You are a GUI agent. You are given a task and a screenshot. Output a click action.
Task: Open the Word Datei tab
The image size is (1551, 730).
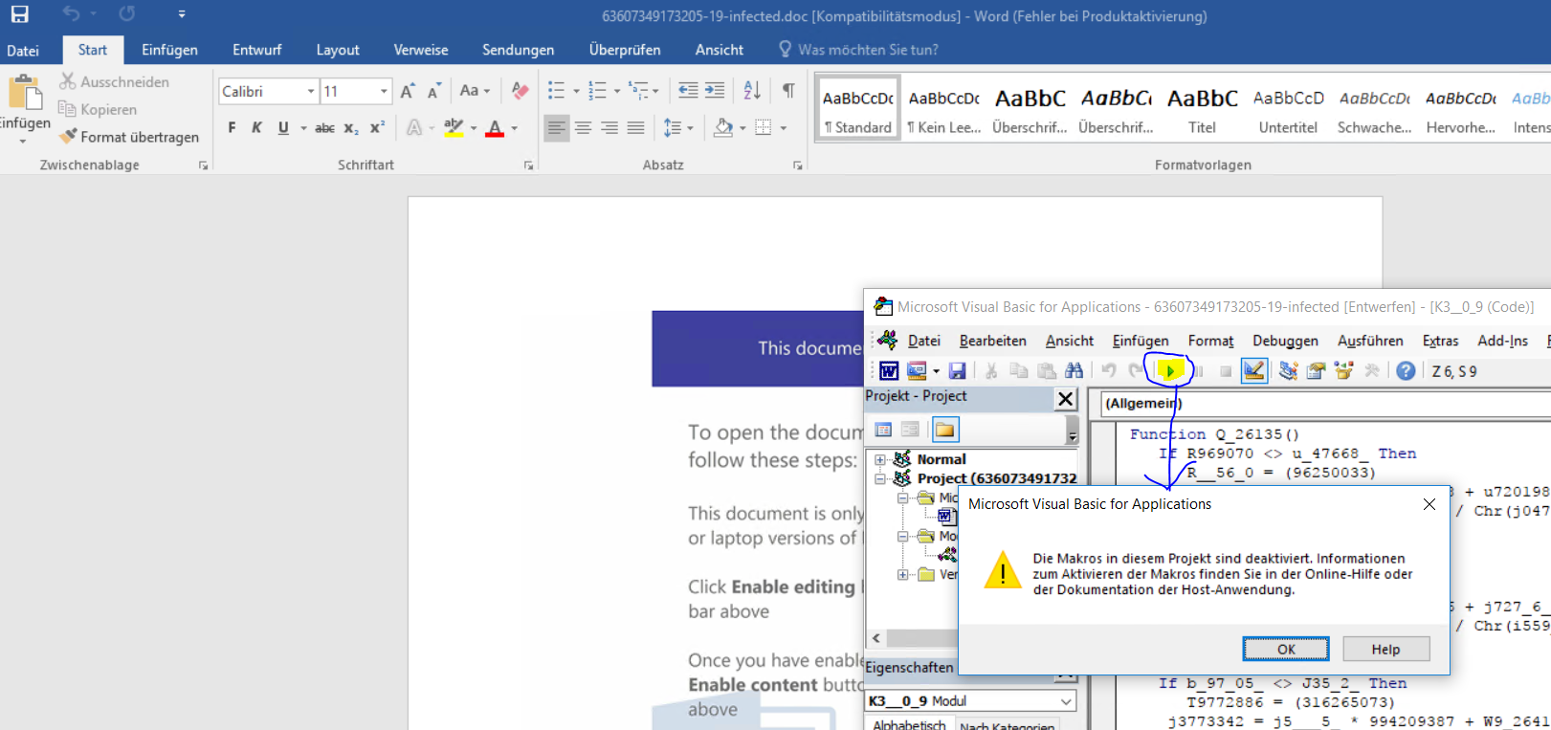tap(23, 51)
